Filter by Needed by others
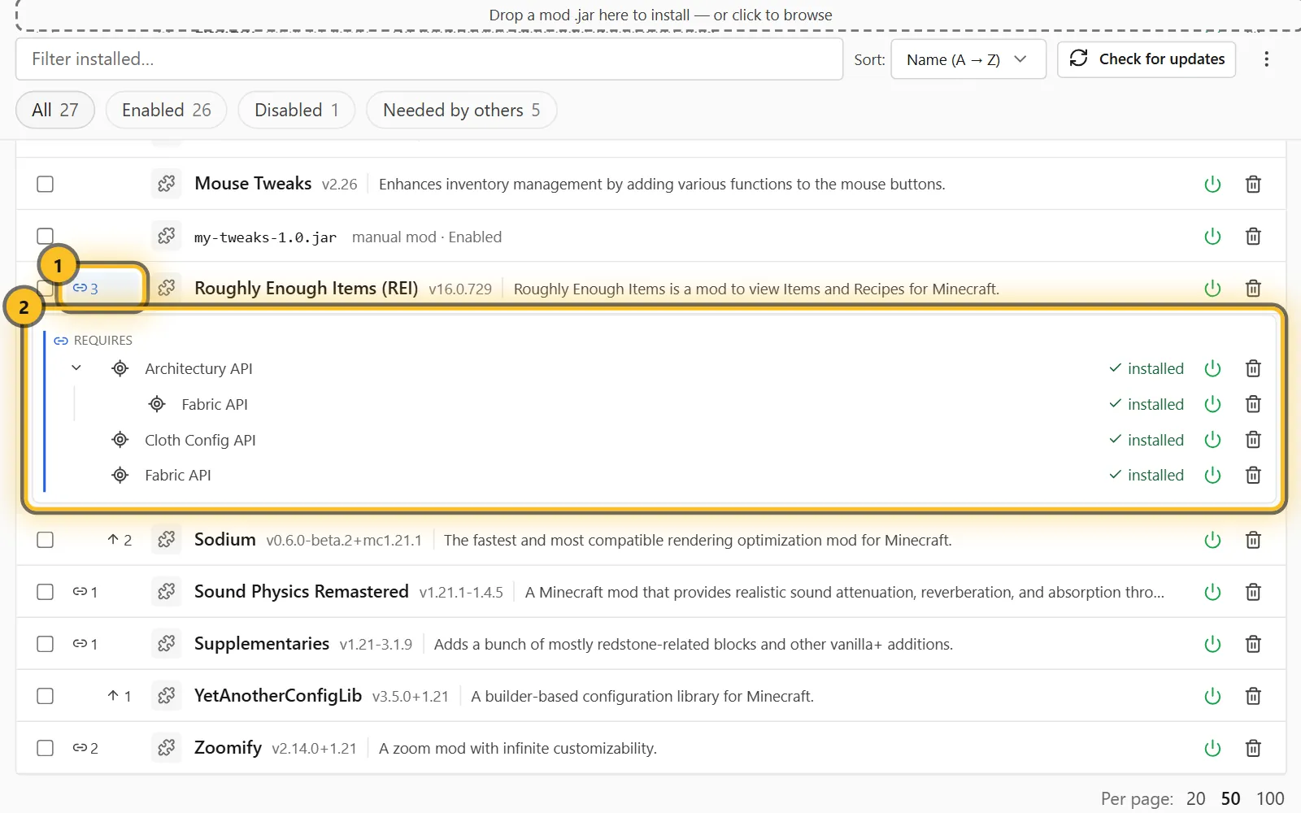 point(462,110)
